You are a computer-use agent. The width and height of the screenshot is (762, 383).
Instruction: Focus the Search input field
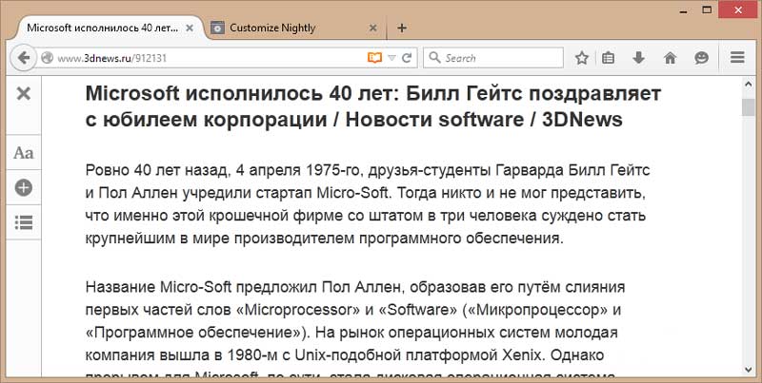[493, 58]
